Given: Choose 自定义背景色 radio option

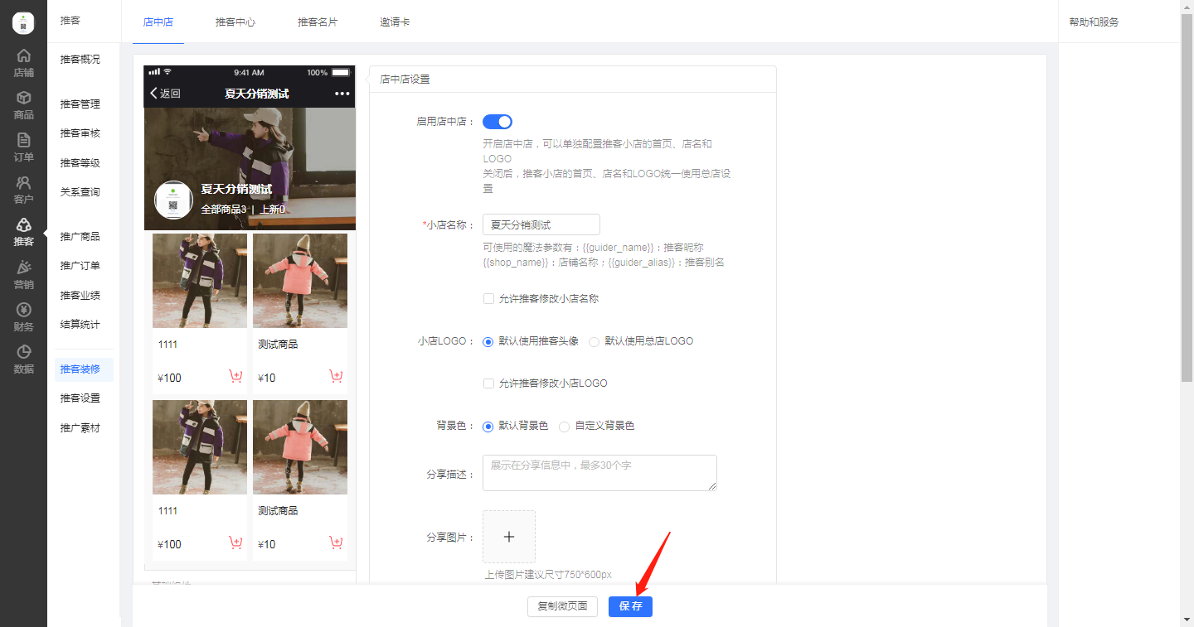Looking at the screenshot, I should (x=565, y=427).
